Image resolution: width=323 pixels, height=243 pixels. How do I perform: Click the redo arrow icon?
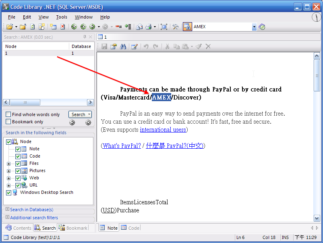pyautogui.click(x=155, y=46)
